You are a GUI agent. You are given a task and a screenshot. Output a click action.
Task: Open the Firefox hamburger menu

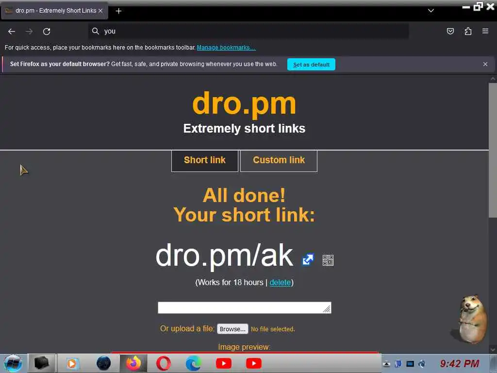(x=485, y=31)
